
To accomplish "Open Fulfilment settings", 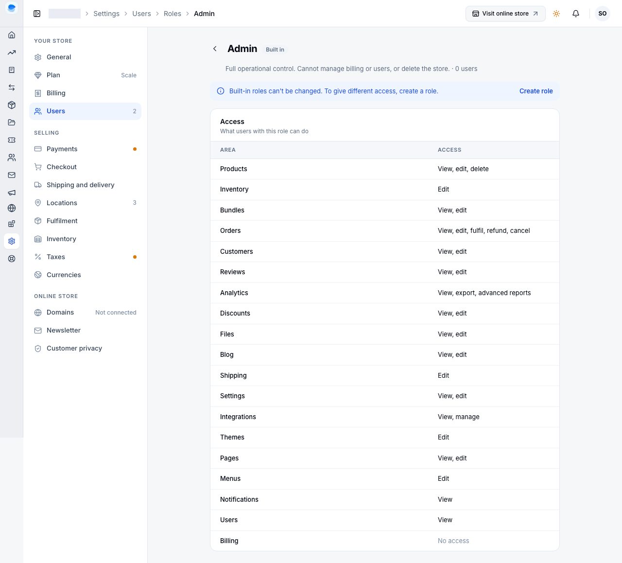I will pyautogui.click(x=85, y=221).
